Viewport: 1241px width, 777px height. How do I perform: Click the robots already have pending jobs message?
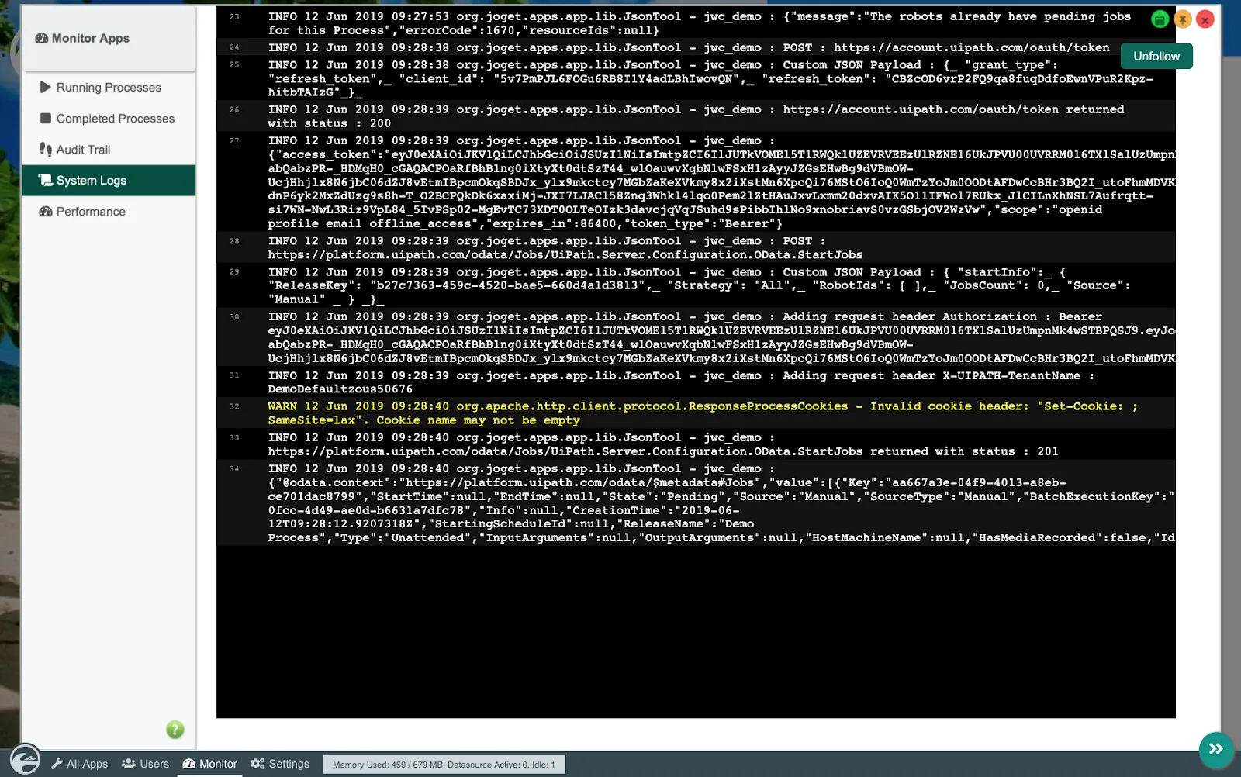click(697, 23)
